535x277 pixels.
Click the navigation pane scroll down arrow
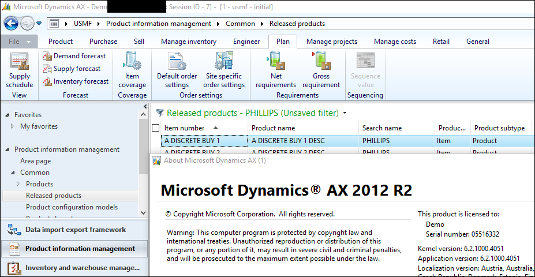click(144, 212)
